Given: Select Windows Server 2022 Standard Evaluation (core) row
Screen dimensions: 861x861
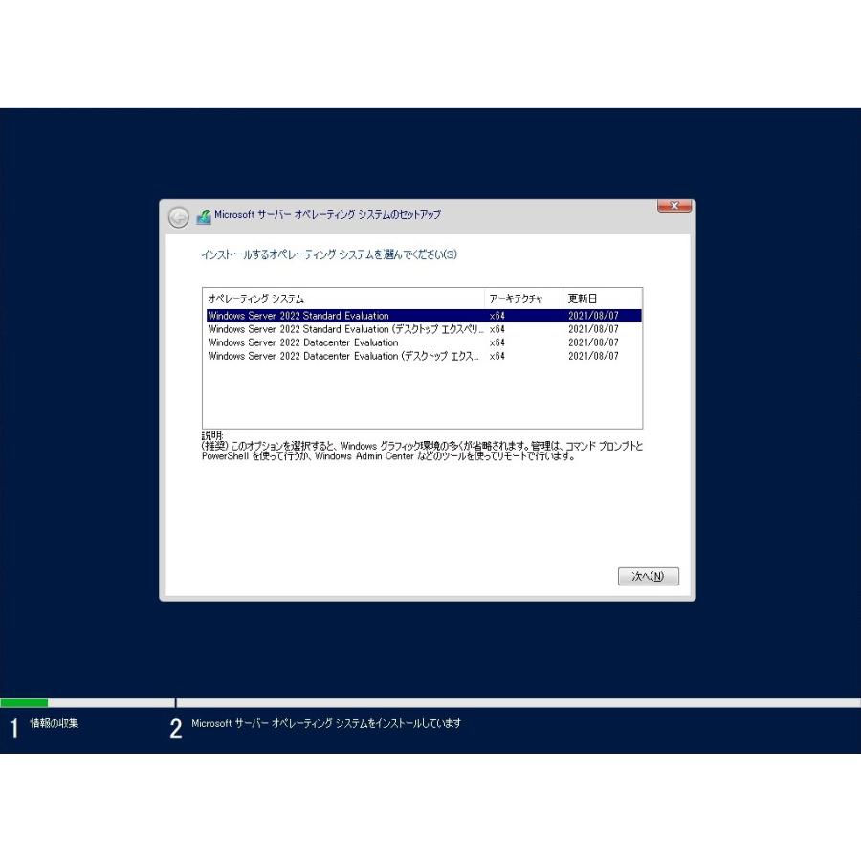Looking at the screenshot, I should pos(424,316).
